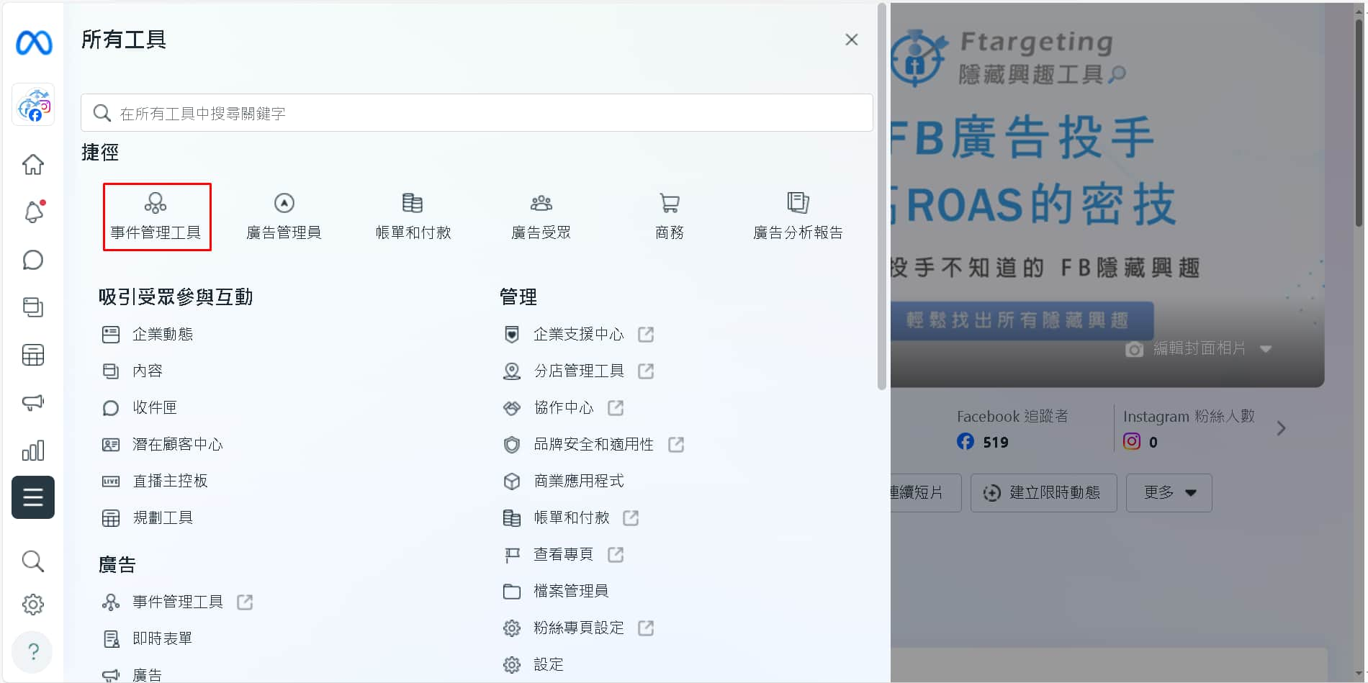
Task: Expand the 更多 dropdown button
Action: tap(1169, 493)
